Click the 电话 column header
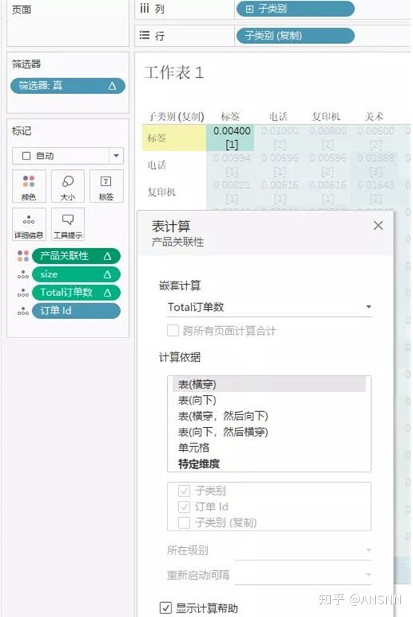Screen dimensions: 413x617 click(278, 116)
